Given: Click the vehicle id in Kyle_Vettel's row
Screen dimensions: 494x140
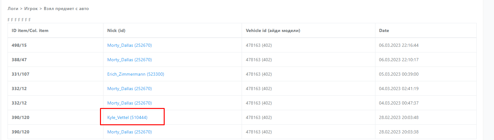Looking at the screenshot, I should [x=259, y=117].
